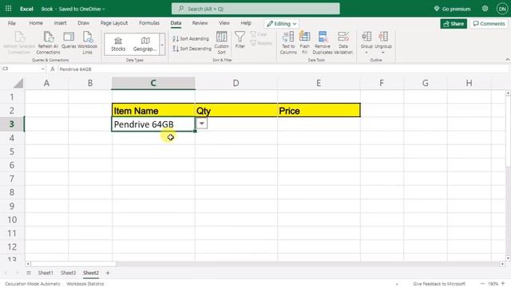The height and width of the screenshot is (287, 511).
Task: Click the Search box
Action: (x=255, y=9)
